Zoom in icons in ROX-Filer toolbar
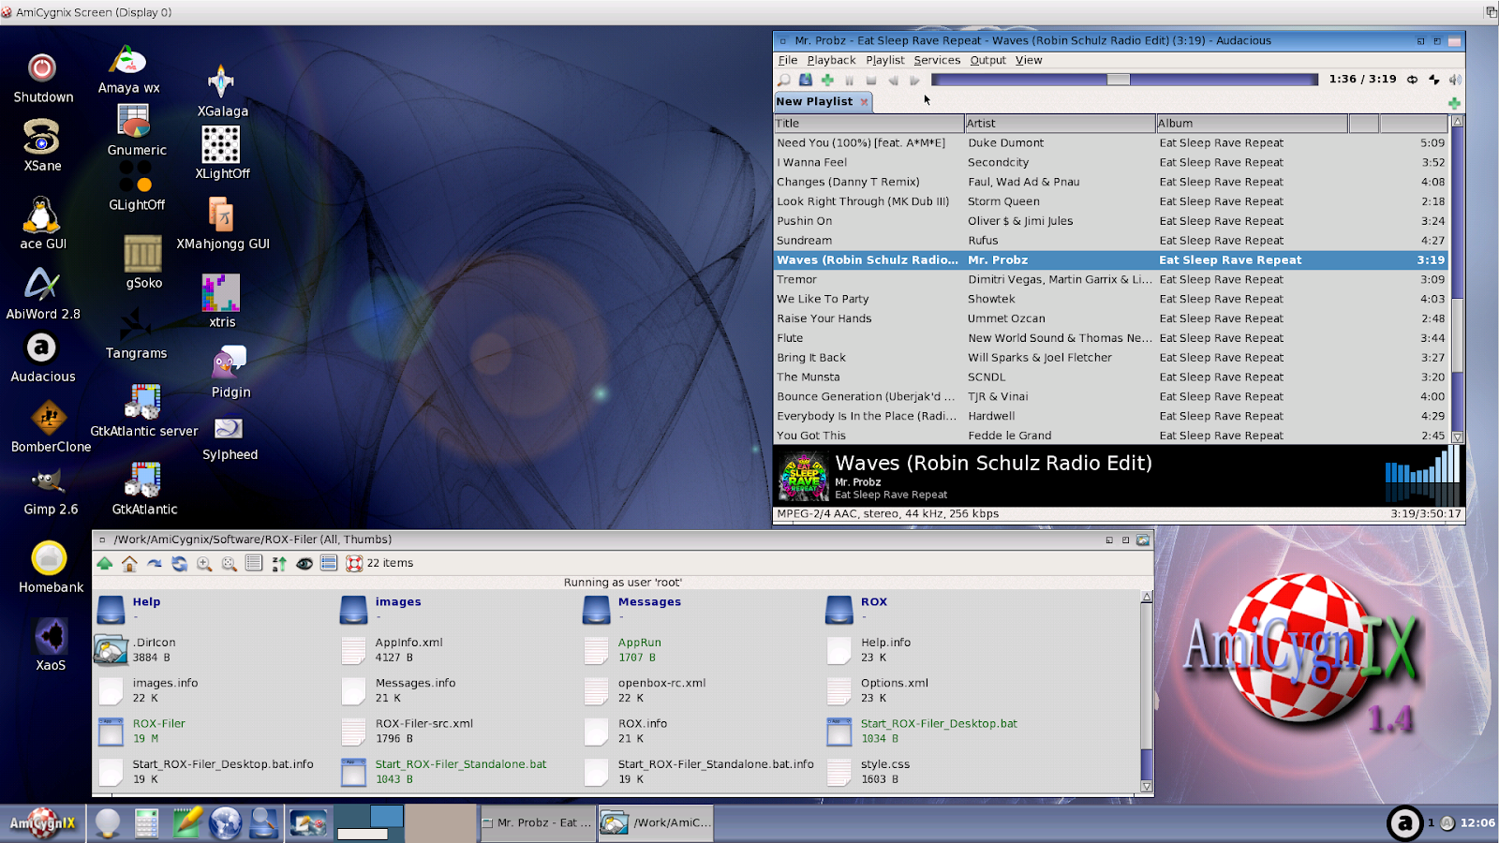1499x843 pixels. tap(204, 563)
